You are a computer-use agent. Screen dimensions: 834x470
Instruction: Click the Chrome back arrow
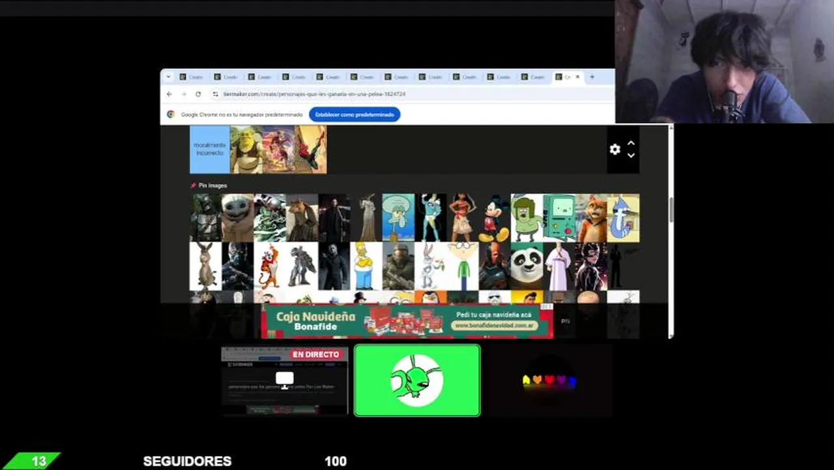pos(170,94)
